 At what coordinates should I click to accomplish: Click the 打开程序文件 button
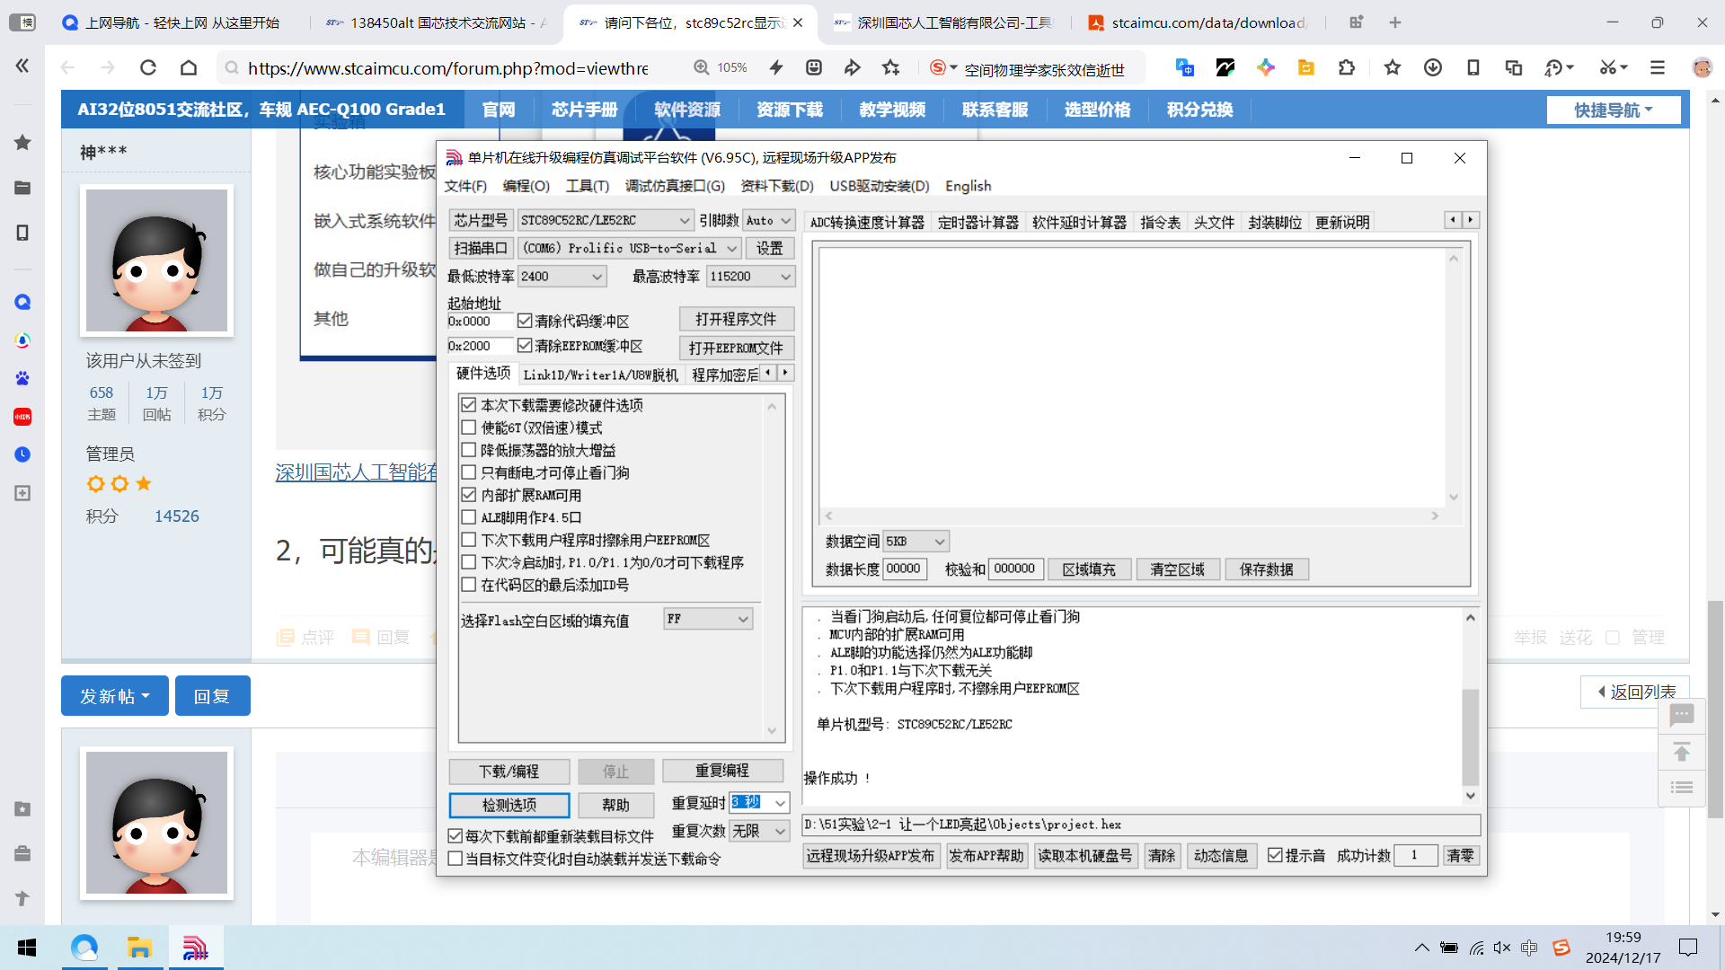click(x=736, y=319)
